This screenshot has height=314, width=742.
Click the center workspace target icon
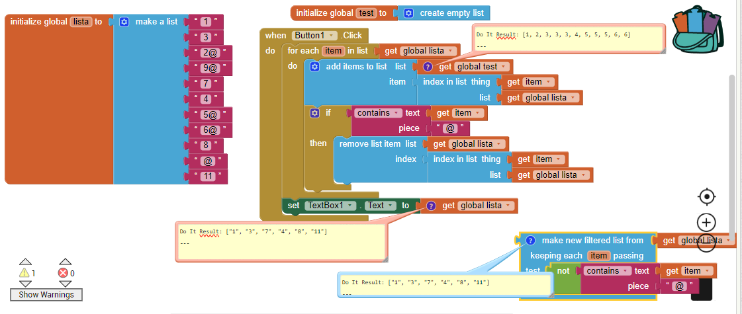click(x=706, y=196)
